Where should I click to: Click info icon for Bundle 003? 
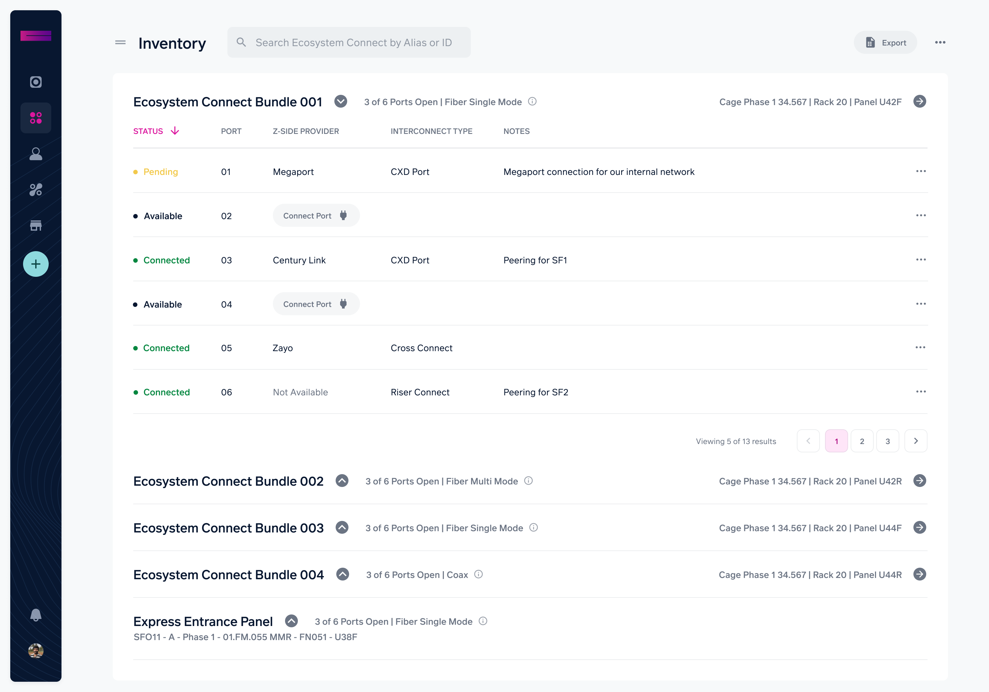click(x=534, y=527)
